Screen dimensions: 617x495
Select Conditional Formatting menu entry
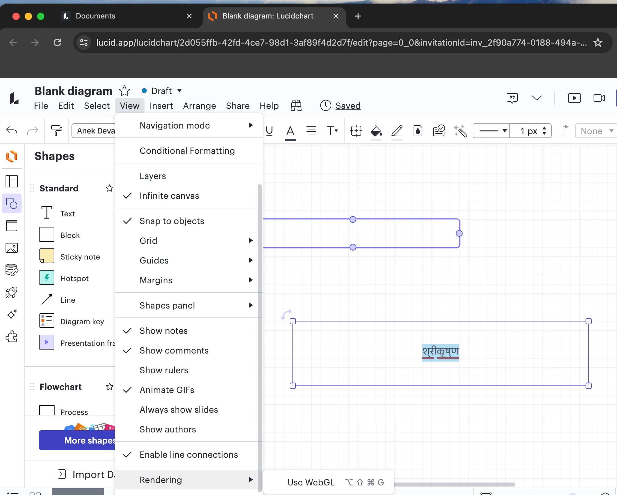pos(187,151)
